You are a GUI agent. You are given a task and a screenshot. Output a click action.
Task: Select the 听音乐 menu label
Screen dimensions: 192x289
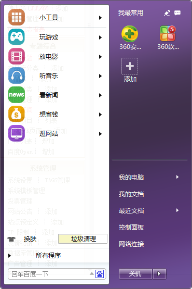coord(49,76)
